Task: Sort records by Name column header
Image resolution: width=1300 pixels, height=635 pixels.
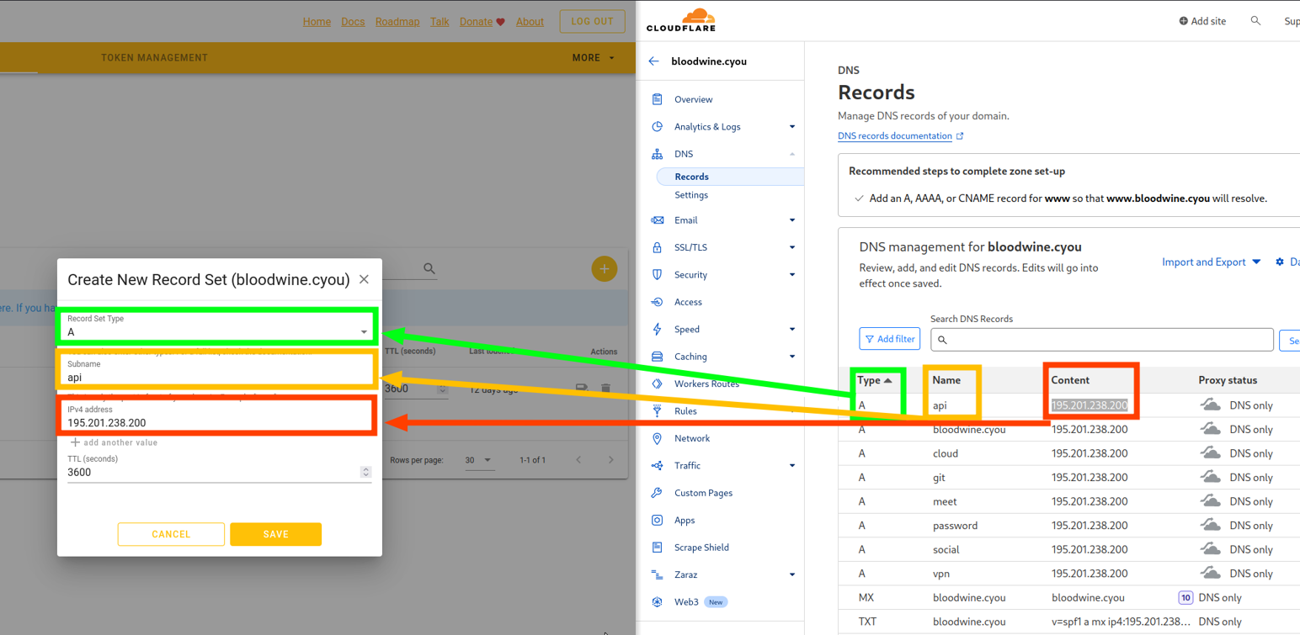Action: tap(946, 380)
